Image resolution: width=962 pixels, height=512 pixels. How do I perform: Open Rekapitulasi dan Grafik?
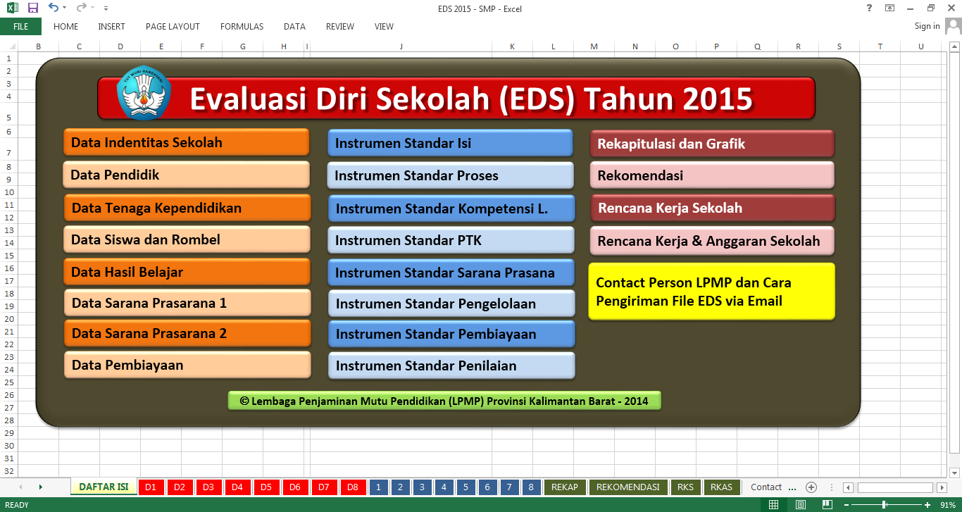(712, 144)
